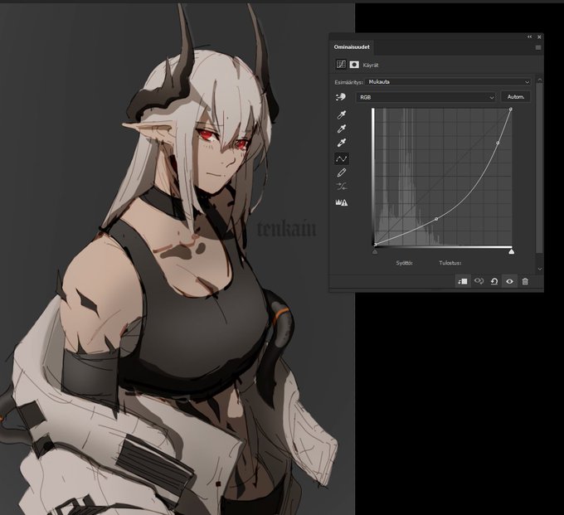Activate the on-image adjustment hand tool

[x=341, y=97]
